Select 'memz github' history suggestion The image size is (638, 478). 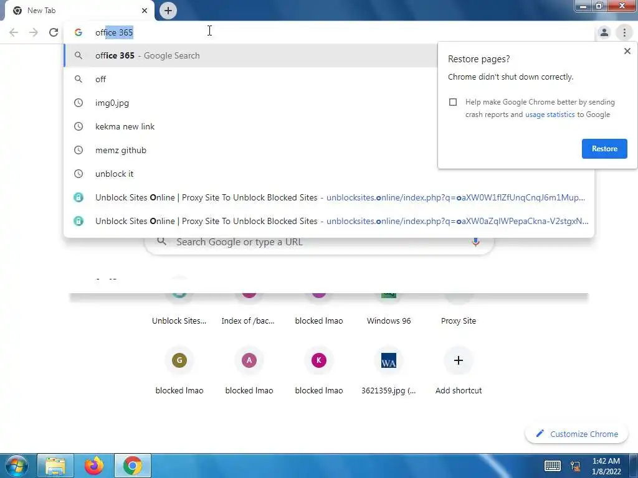click(x=250, y=150)
